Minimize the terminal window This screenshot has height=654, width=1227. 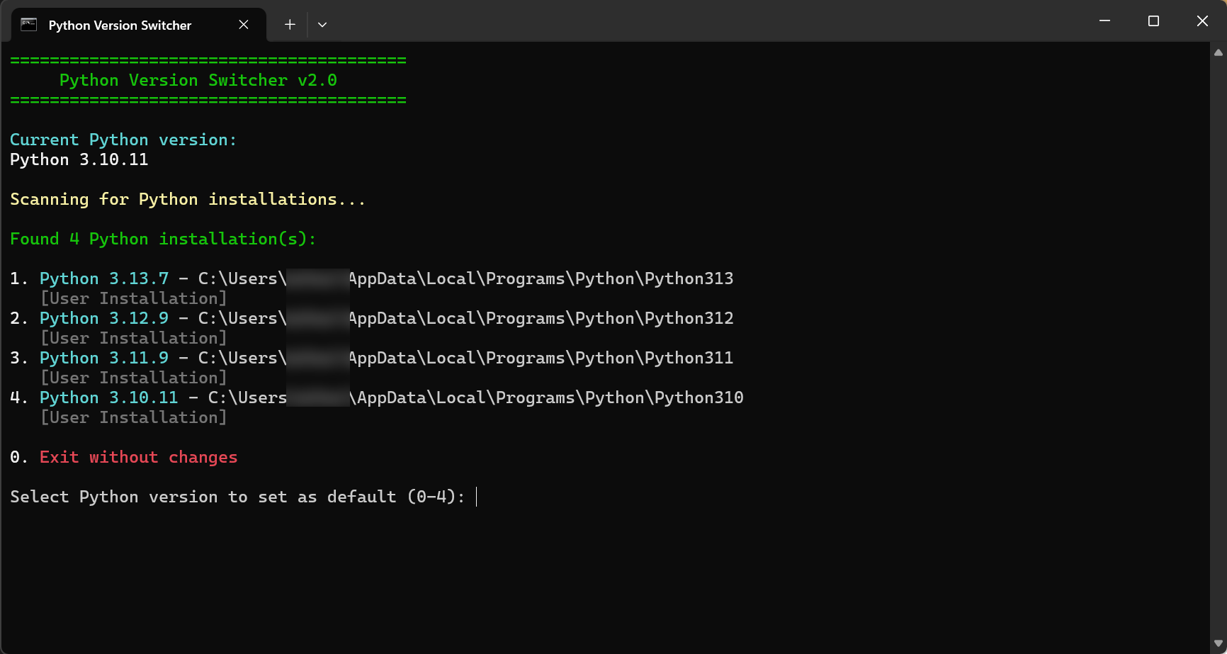pos(1104,21)
